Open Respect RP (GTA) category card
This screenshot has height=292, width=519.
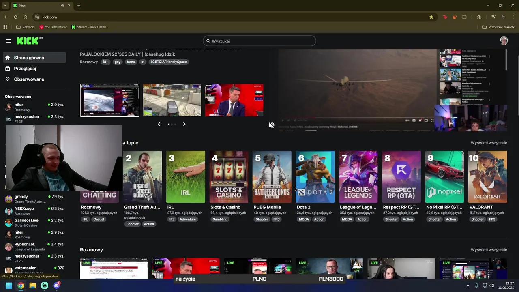(401, 177)
